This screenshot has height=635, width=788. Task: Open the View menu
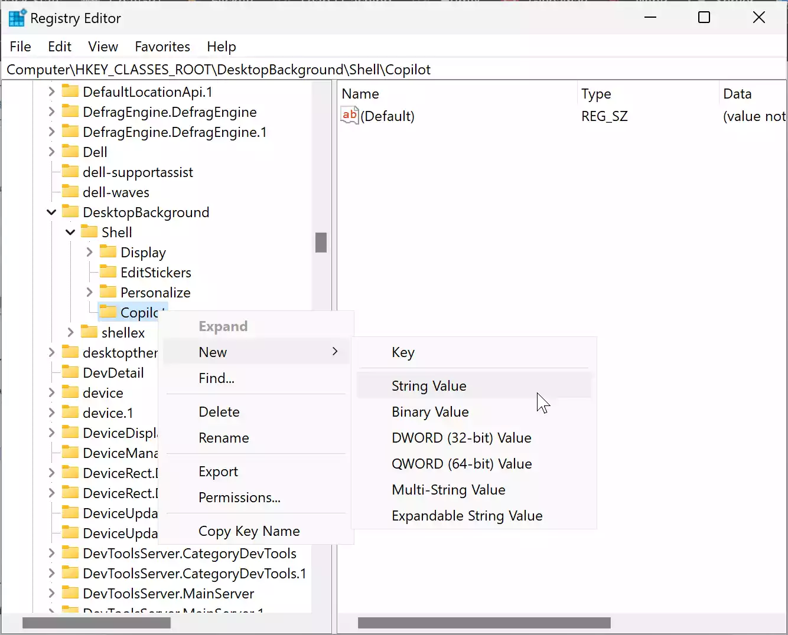click(x=103, y=47)
